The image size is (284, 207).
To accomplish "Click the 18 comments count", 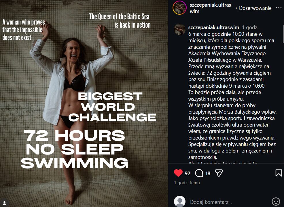I will click(208, 173).
